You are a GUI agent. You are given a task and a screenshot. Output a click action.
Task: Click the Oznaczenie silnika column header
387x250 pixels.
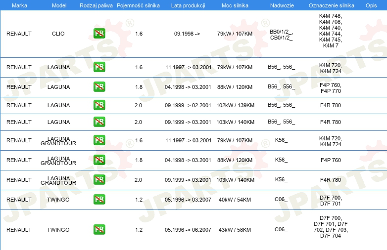(x=330, y=5)
